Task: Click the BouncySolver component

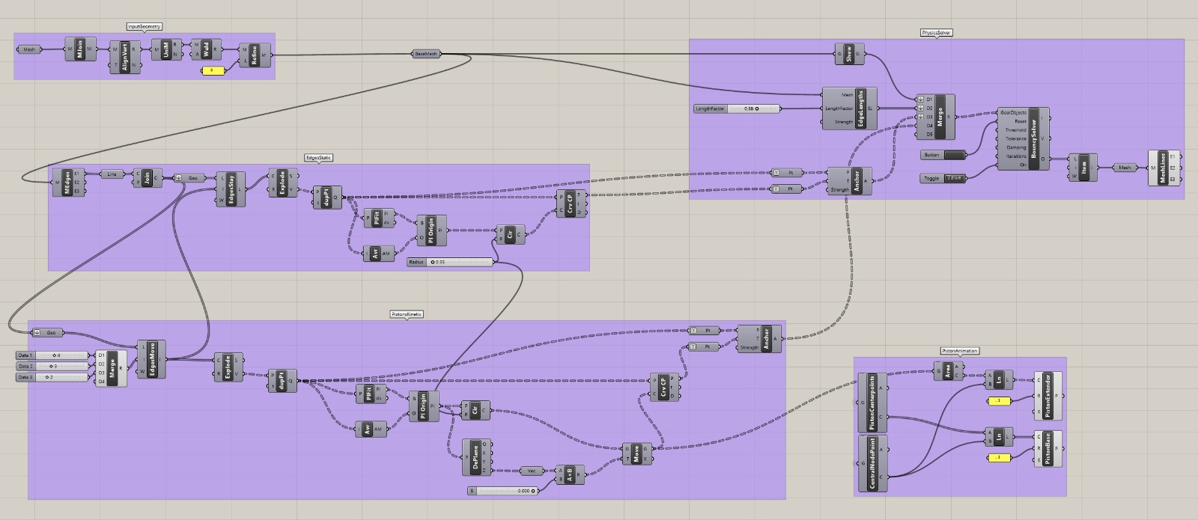Action: pos(1033,138)
